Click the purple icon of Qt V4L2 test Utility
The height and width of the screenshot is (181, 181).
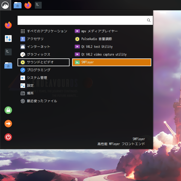tap(77, 47)
